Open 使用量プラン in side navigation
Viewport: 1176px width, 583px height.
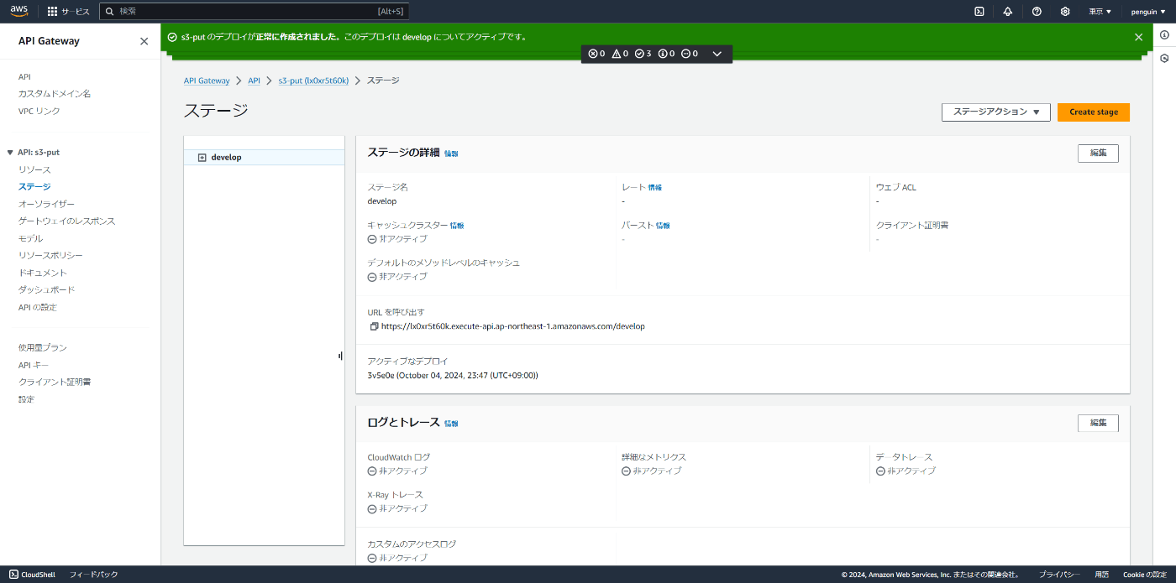(43, 348)
